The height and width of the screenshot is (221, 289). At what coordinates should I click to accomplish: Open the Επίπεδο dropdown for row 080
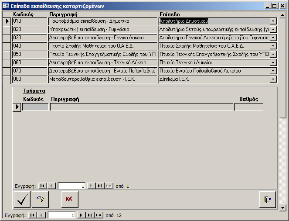(273, 79)
